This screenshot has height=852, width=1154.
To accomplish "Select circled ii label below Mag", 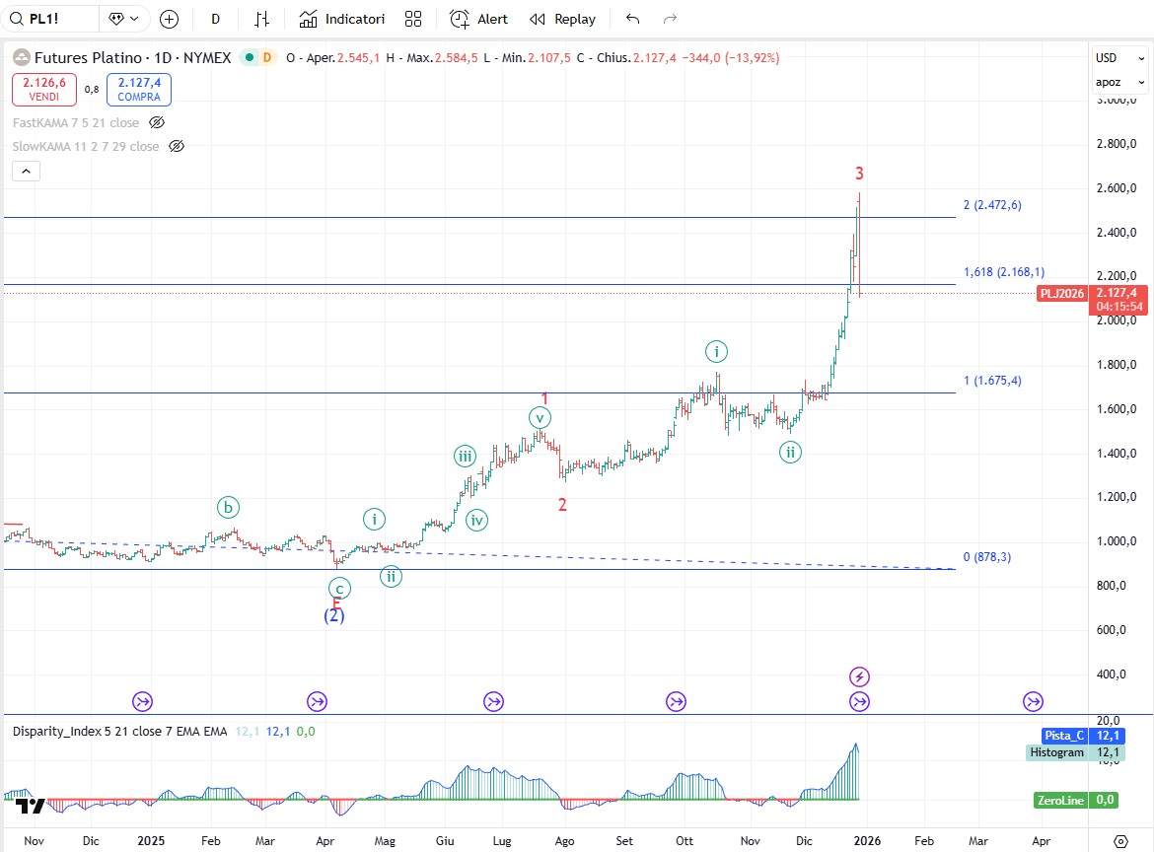I will [x=391, y=576].
